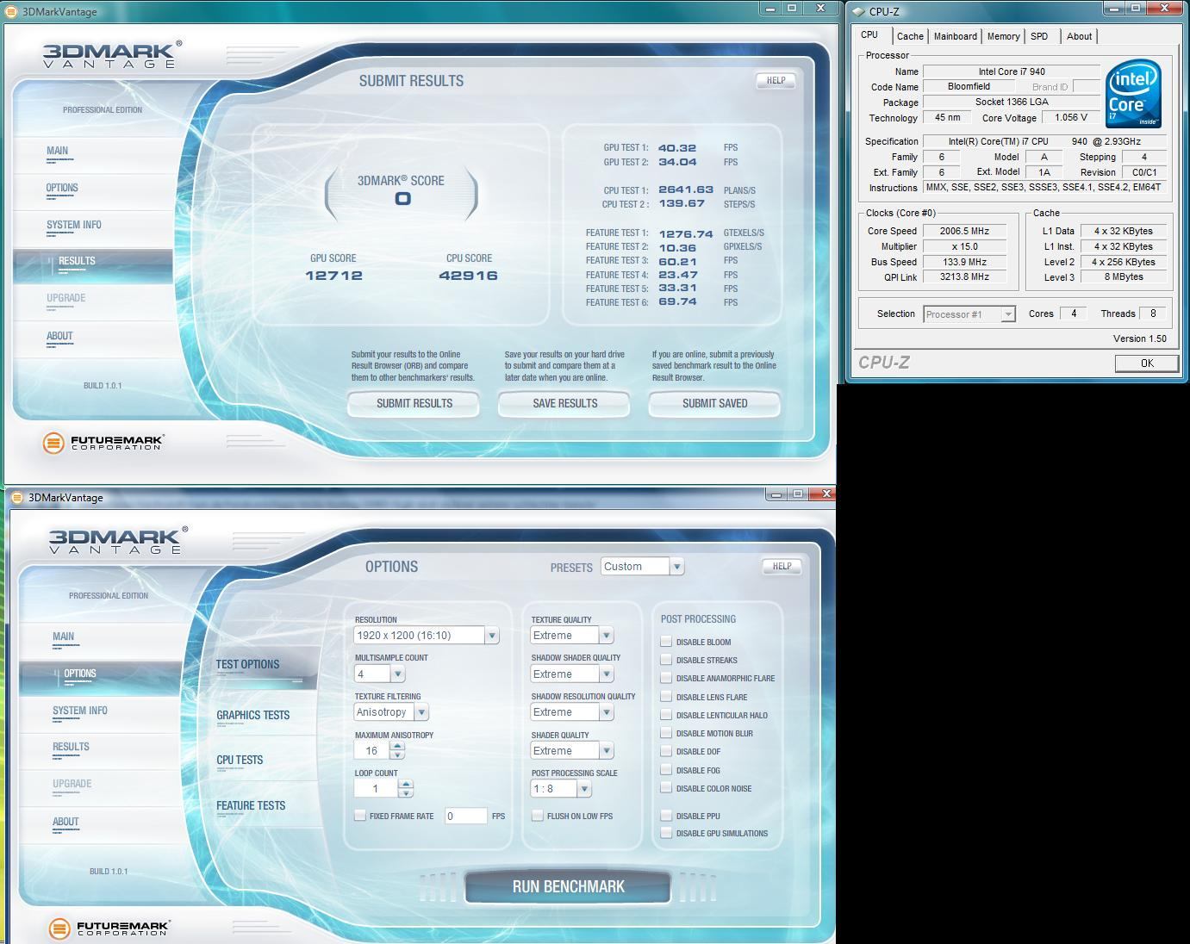Check Disable DOF option
Viewport: 1190px width, 944px height.
(x=666, y=751)
